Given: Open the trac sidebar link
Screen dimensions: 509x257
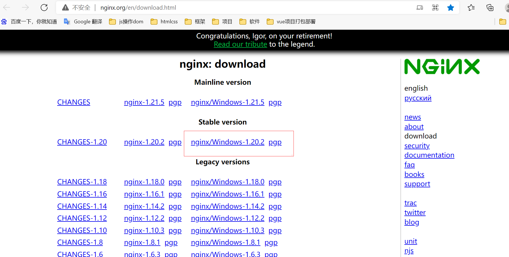Looking at the screenshot, I should tap(411, 203).
